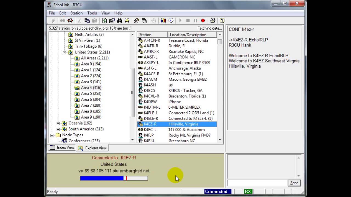
Task: Select station K4FC-L 147.000 & Auxcomm row
Action: [177, 130]
